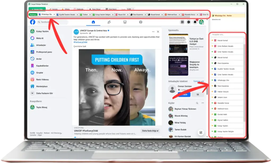Click the Çevirisine bak link
The image size is (272, 163).
point(80,46)
